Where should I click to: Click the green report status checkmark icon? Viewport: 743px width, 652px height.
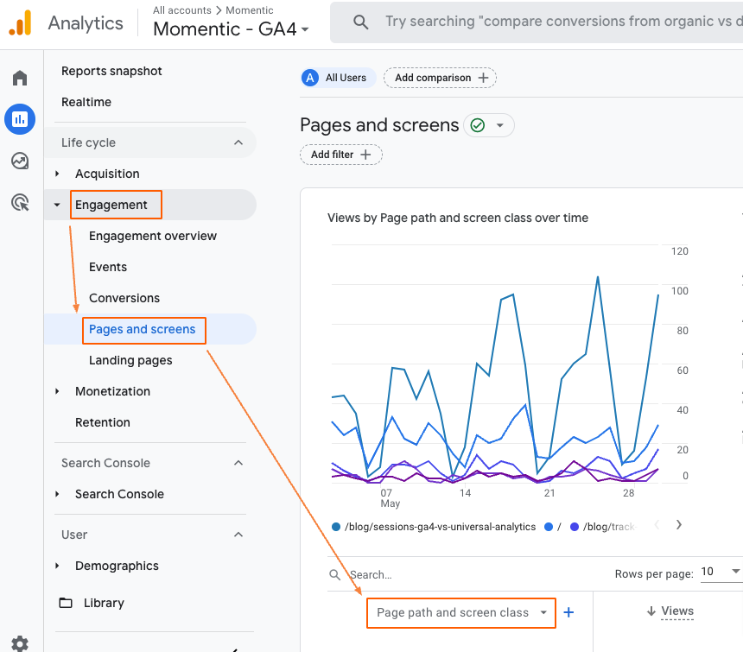click(x=477, y=125)
